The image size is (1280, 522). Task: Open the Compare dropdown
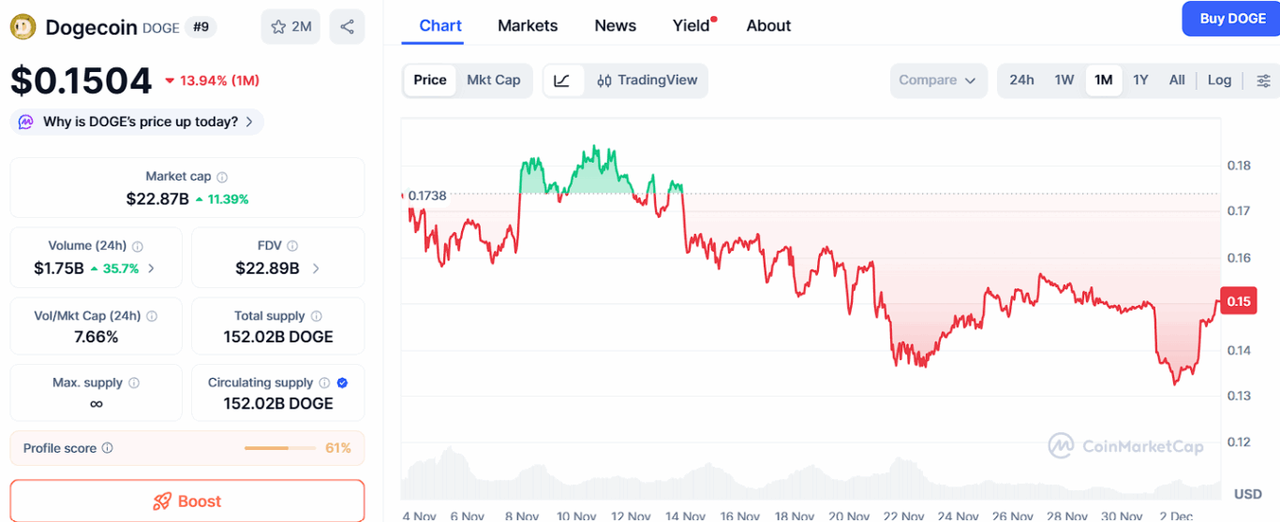pyautogui.click(x=937, y=80)
